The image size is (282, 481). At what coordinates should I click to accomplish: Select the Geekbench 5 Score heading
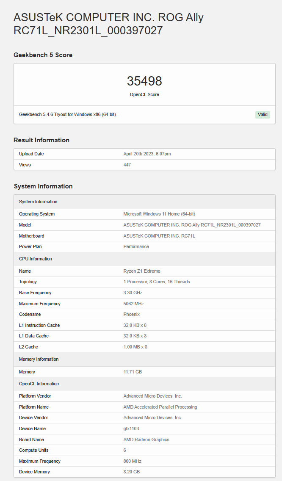[x=43, y=55]
